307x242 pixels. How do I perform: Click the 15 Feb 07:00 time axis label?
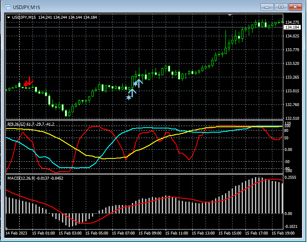tap(124, 233)
